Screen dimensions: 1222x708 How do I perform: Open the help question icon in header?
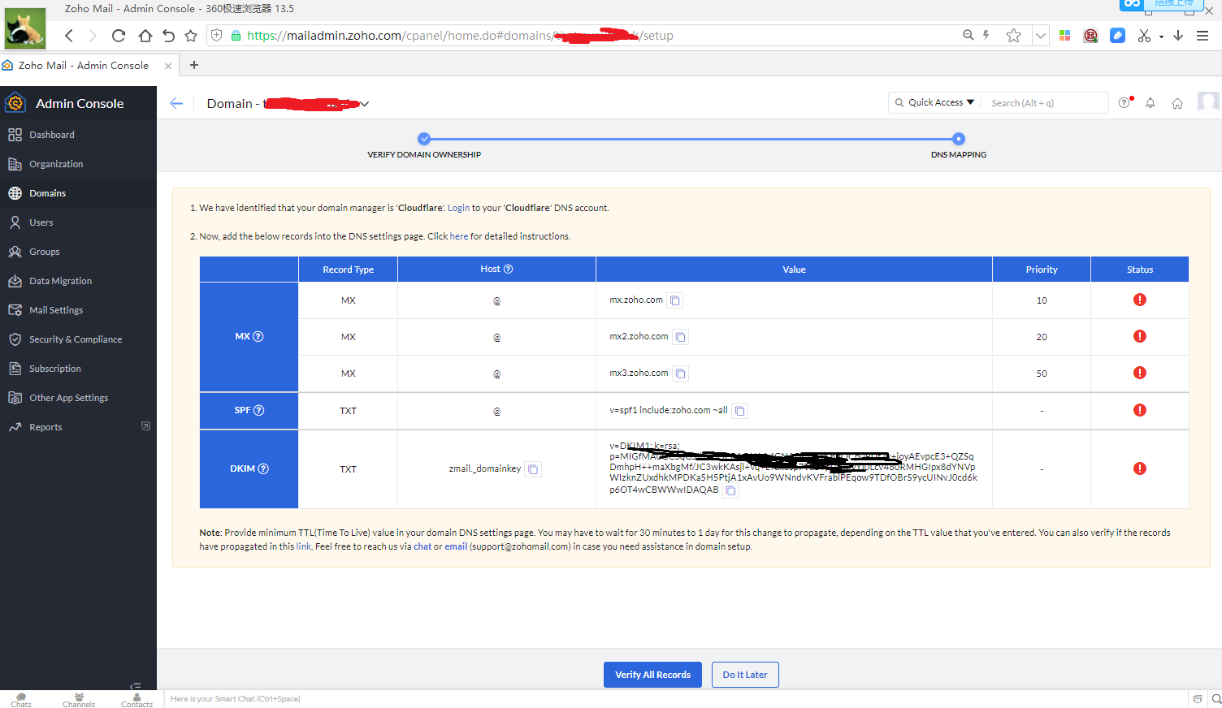click(1124, 102)
